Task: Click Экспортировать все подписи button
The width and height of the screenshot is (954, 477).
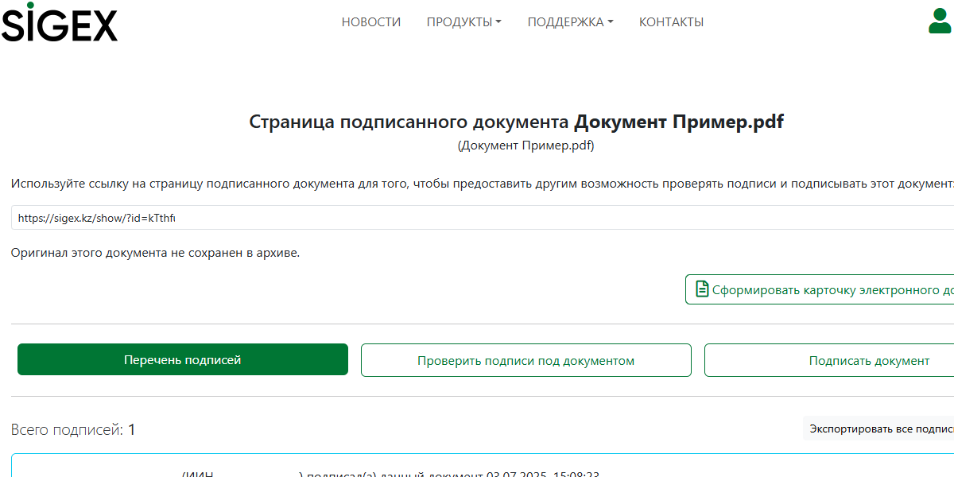Action: point(880,429)
